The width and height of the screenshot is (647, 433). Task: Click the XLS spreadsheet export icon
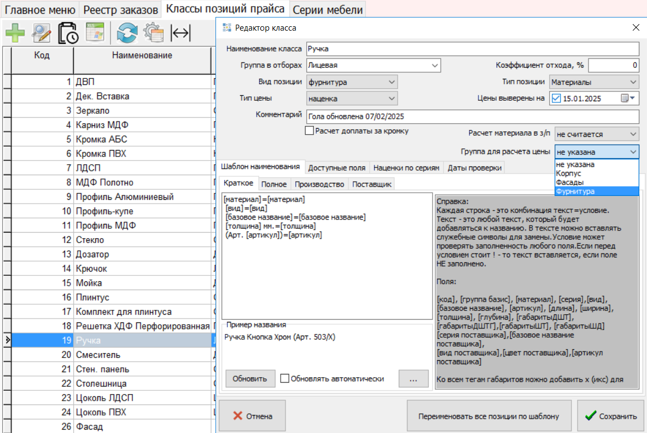pos(95,33)
